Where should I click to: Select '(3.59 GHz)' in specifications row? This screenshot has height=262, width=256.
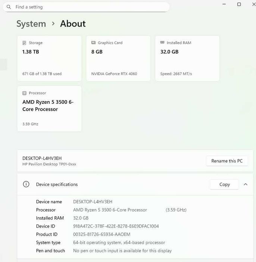click(176, 210)
